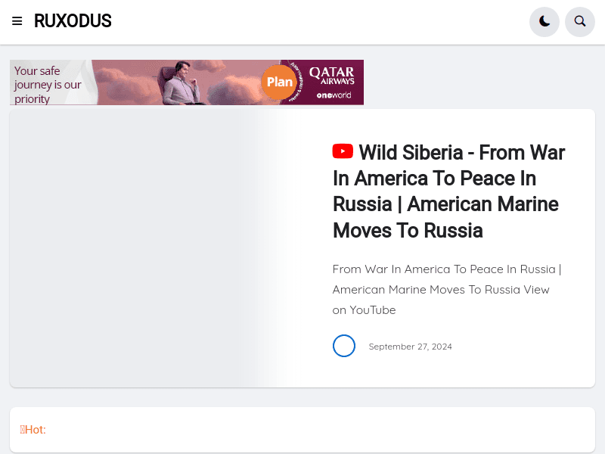605x454 pixels.
Task: Click the "View on YouTube" excerpt line
Action: pyautogui.click(x=364, y=310)
